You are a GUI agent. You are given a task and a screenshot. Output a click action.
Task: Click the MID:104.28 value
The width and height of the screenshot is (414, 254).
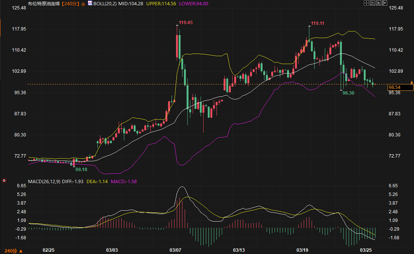pos(130,4)
